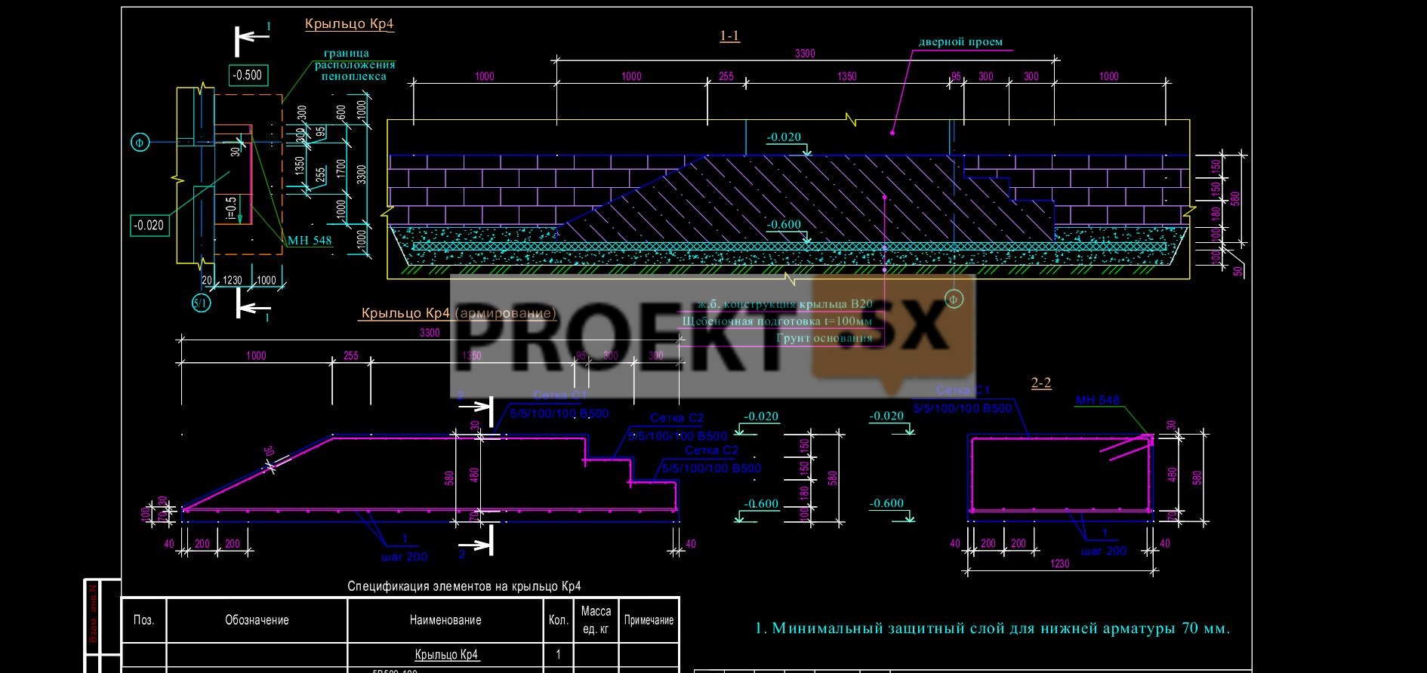1427x673 pixels.
Task: Select the '-0.600' elevation inside section 1-1
Action: pos(784,225)
